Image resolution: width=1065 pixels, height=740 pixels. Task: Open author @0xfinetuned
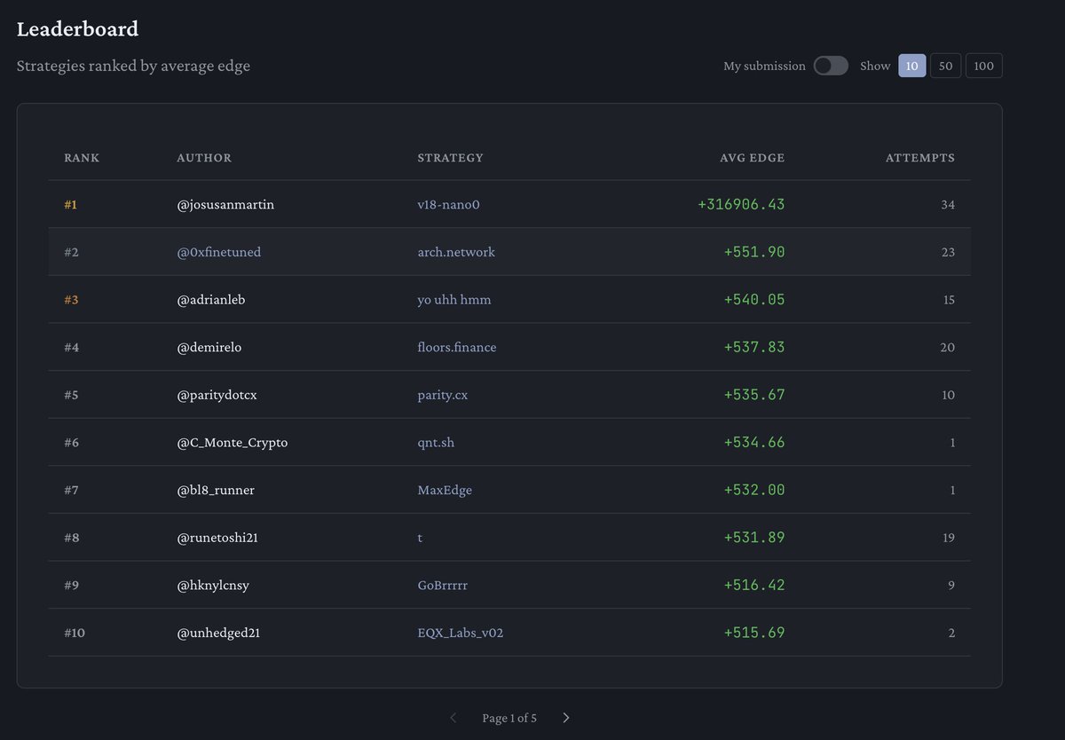point(219,252)
